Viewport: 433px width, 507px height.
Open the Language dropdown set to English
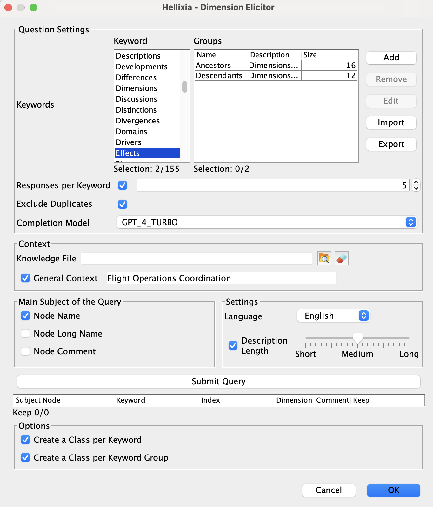(x=333, y=316)
